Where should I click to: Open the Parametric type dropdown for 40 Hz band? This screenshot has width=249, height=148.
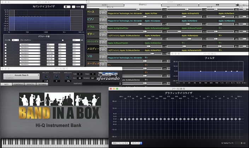[x=30, y=45]
